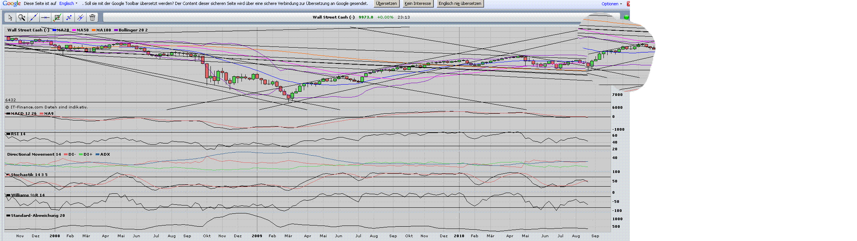Click the 2008 year axis label
This screenshot has height=241, width=857.
[55, 236]
